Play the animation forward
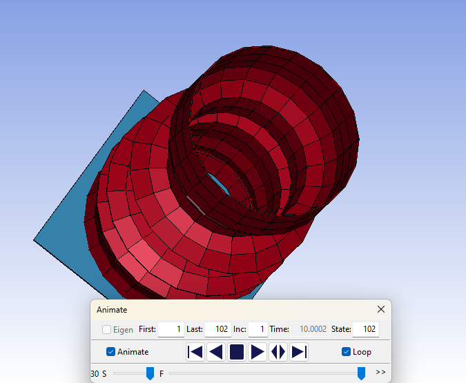This screenshot has height=383, width=466. [x=258, y=352]
